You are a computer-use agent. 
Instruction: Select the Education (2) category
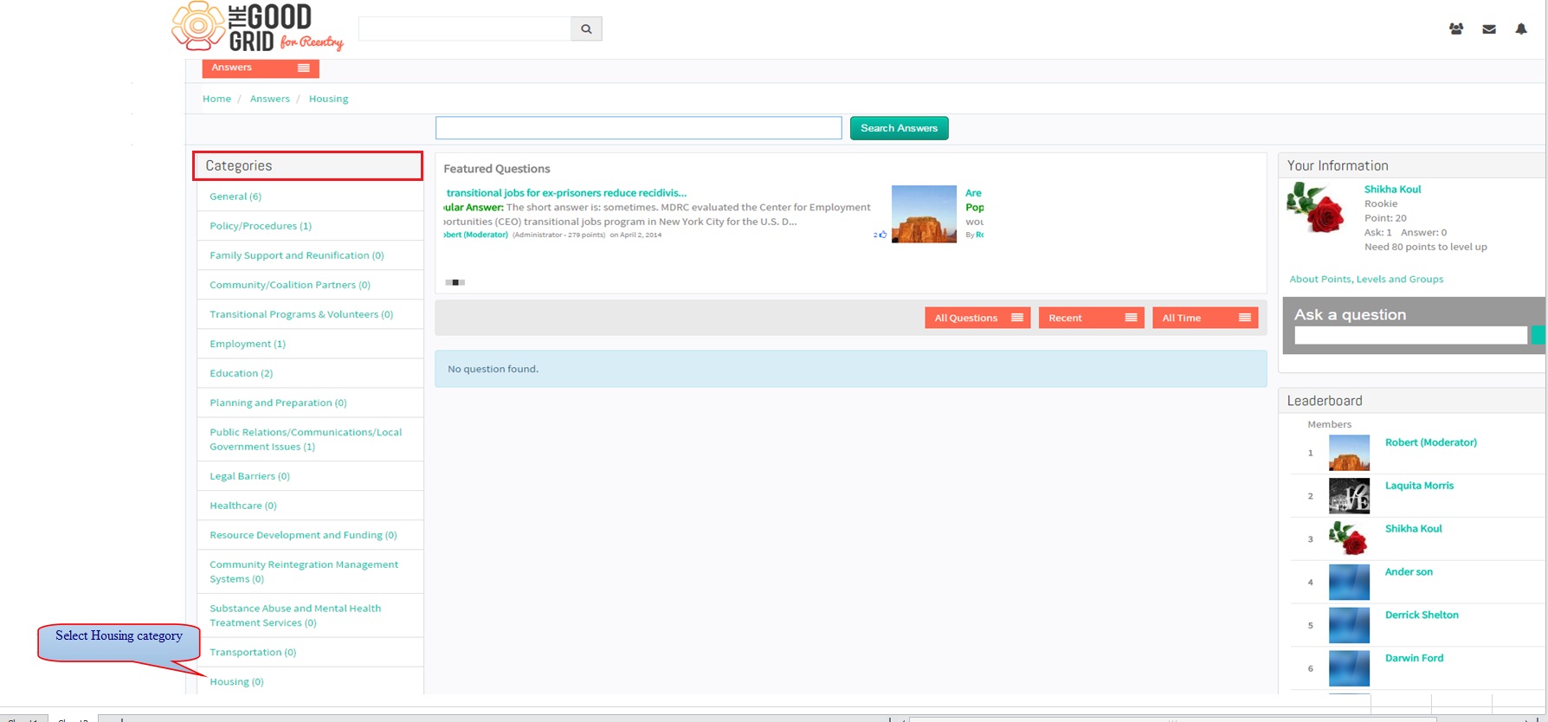tap(241, 373)
